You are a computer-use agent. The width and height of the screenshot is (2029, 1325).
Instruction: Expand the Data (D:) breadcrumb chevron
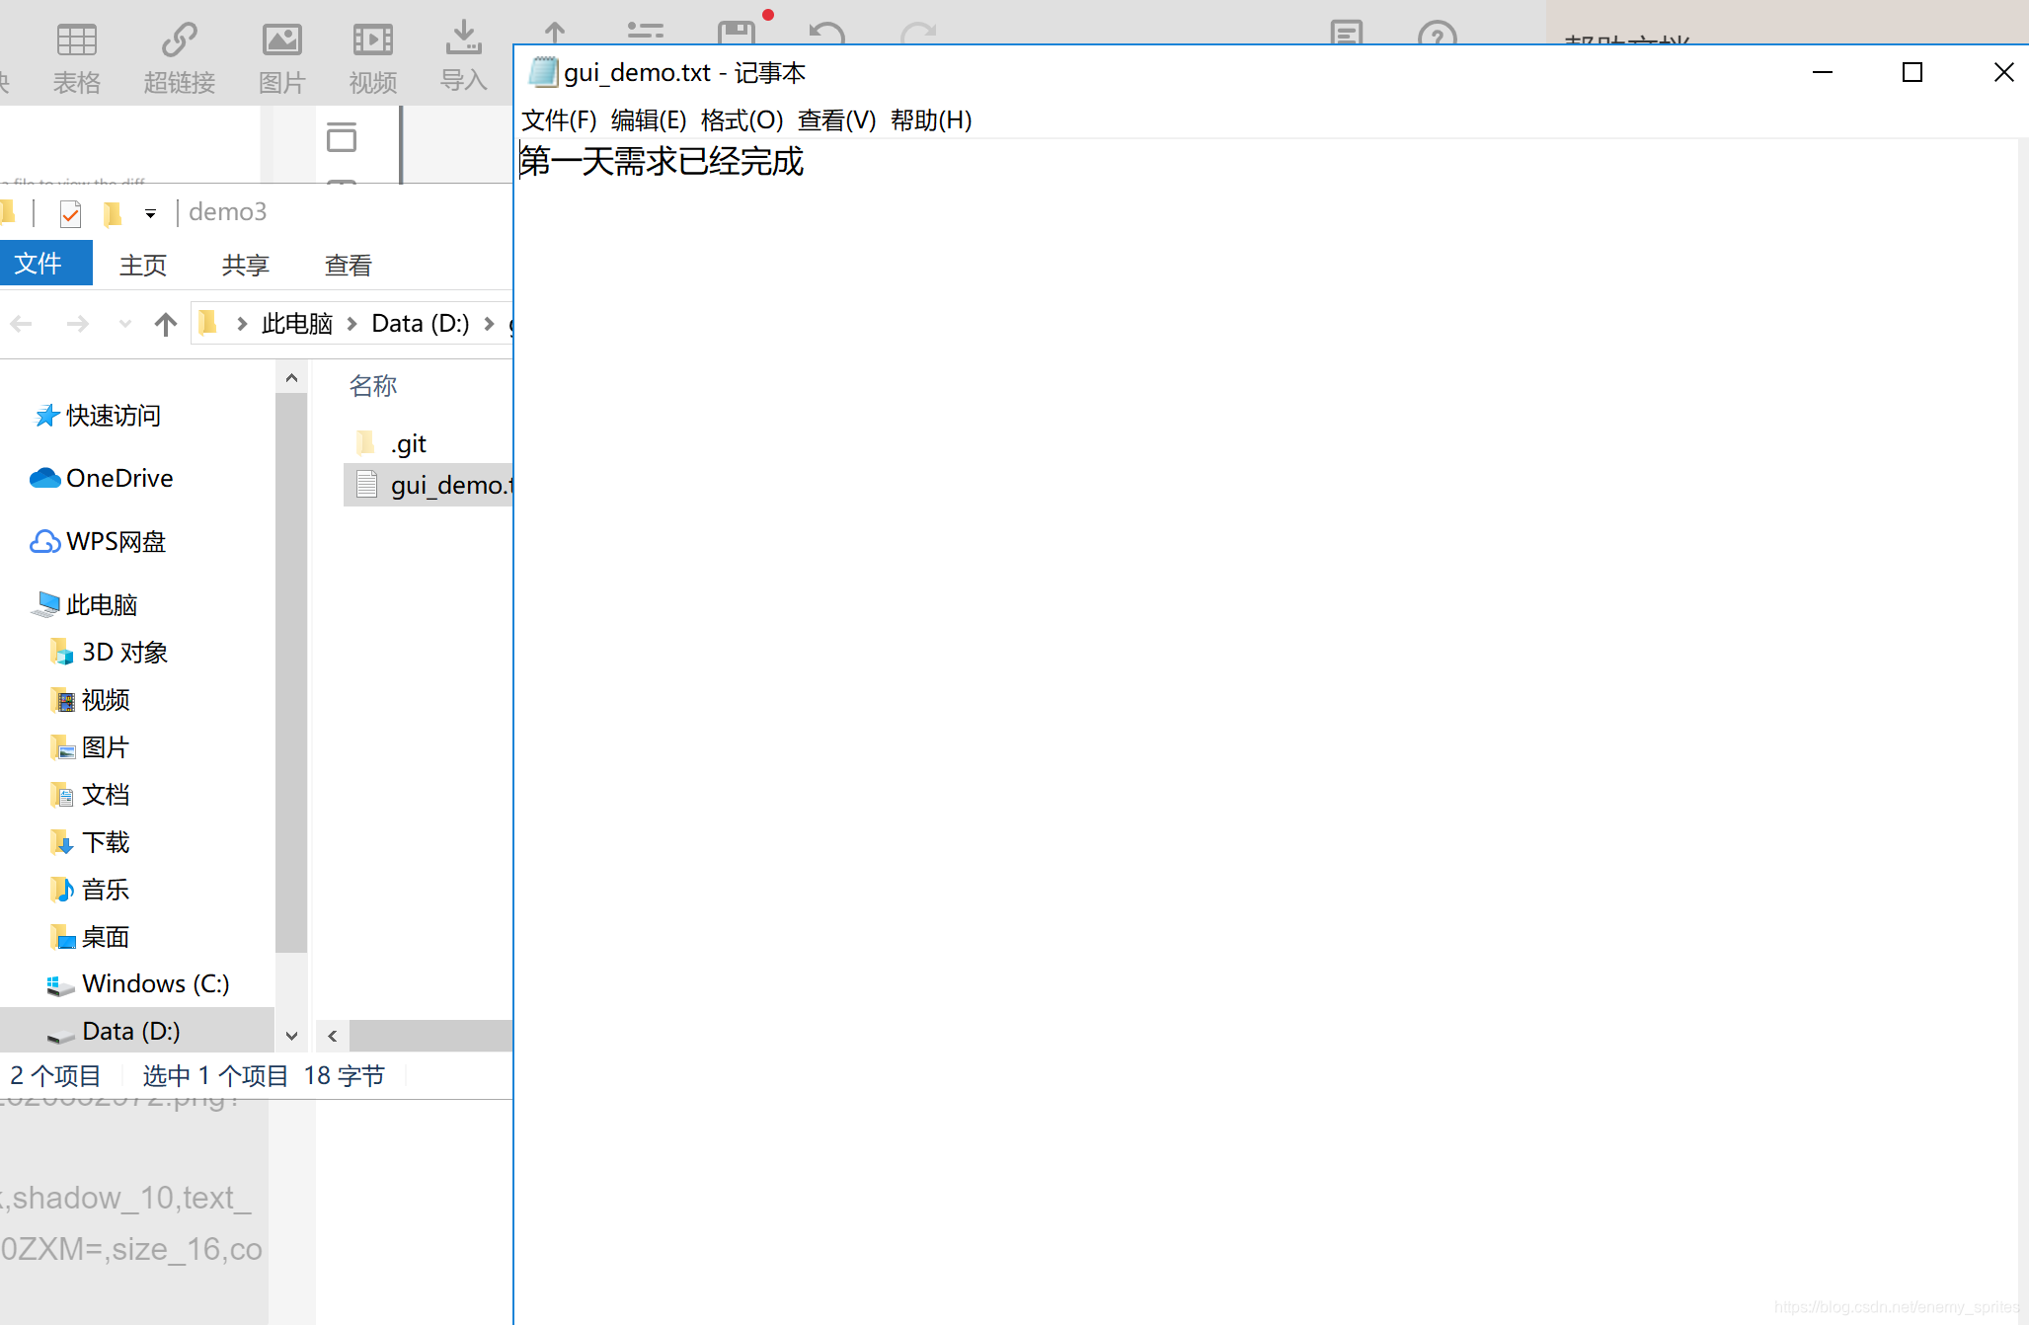point(489,324)
